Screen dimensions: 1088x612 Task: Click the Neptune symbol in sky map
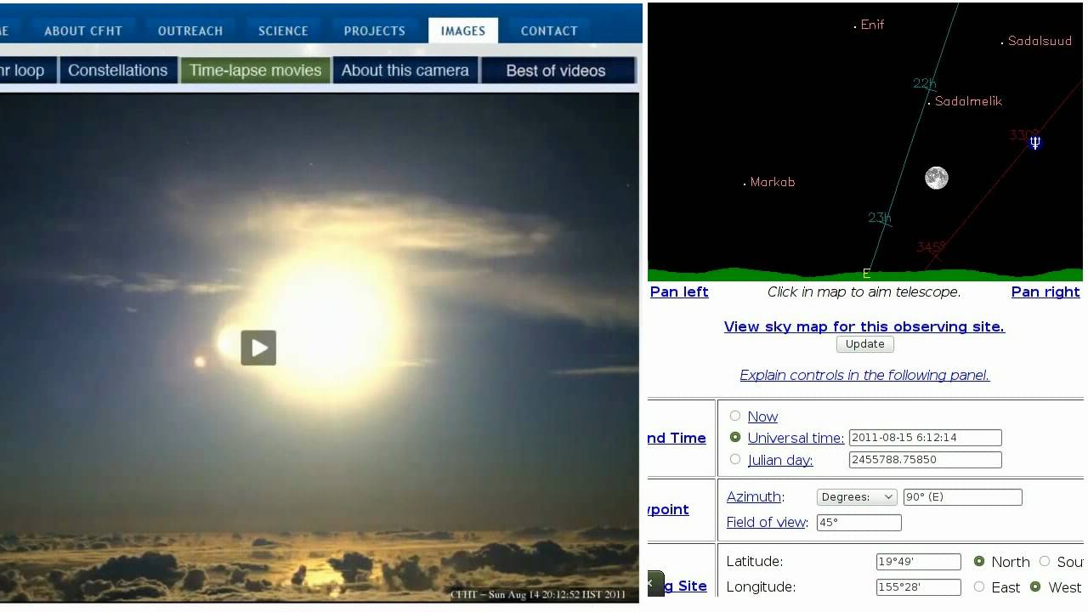[x=1034, y=143]
